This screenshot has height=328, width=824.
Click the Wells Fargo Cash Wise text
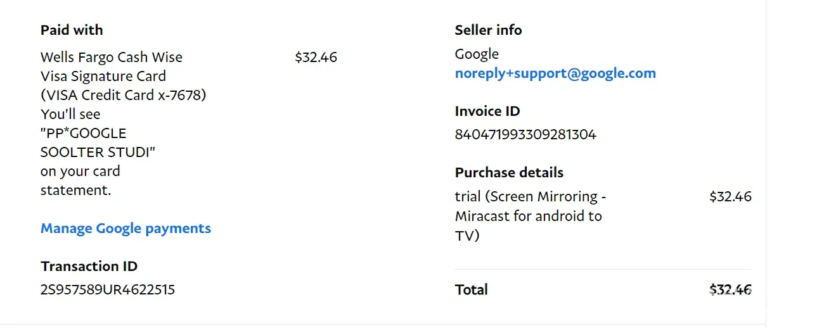pos(112,58)
